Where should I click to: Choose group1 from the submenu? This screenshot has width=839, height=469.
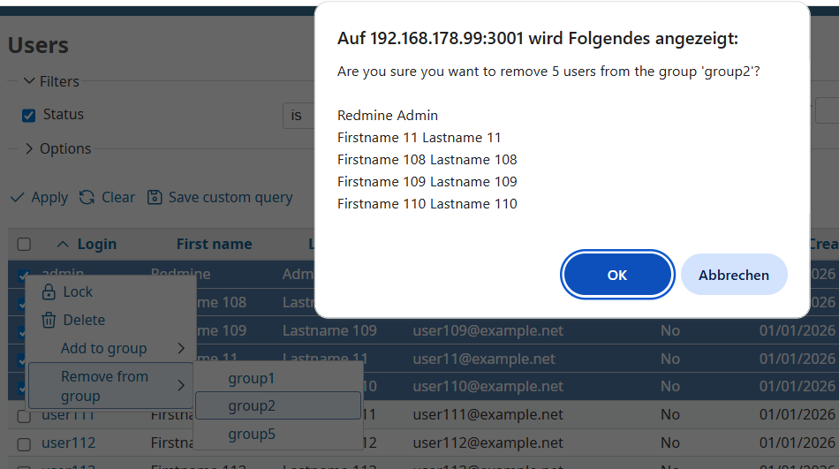252,379
